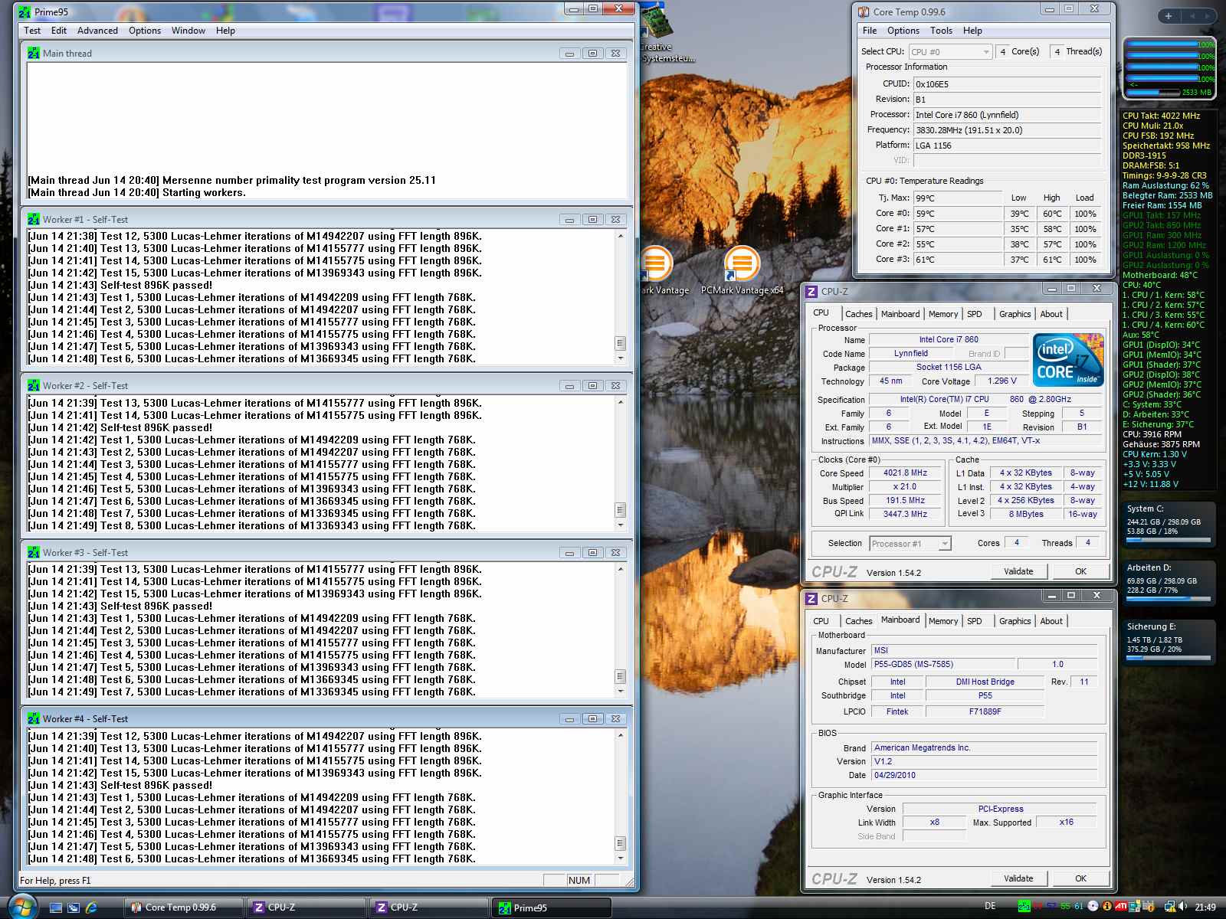The height and width of the screenshot is (919, 1226).
Task: Click BIOS date 04/29/2010
Action: coord(985,775)
